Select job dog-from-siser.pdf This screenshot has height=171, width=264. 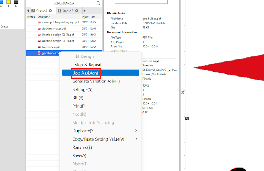64,28
